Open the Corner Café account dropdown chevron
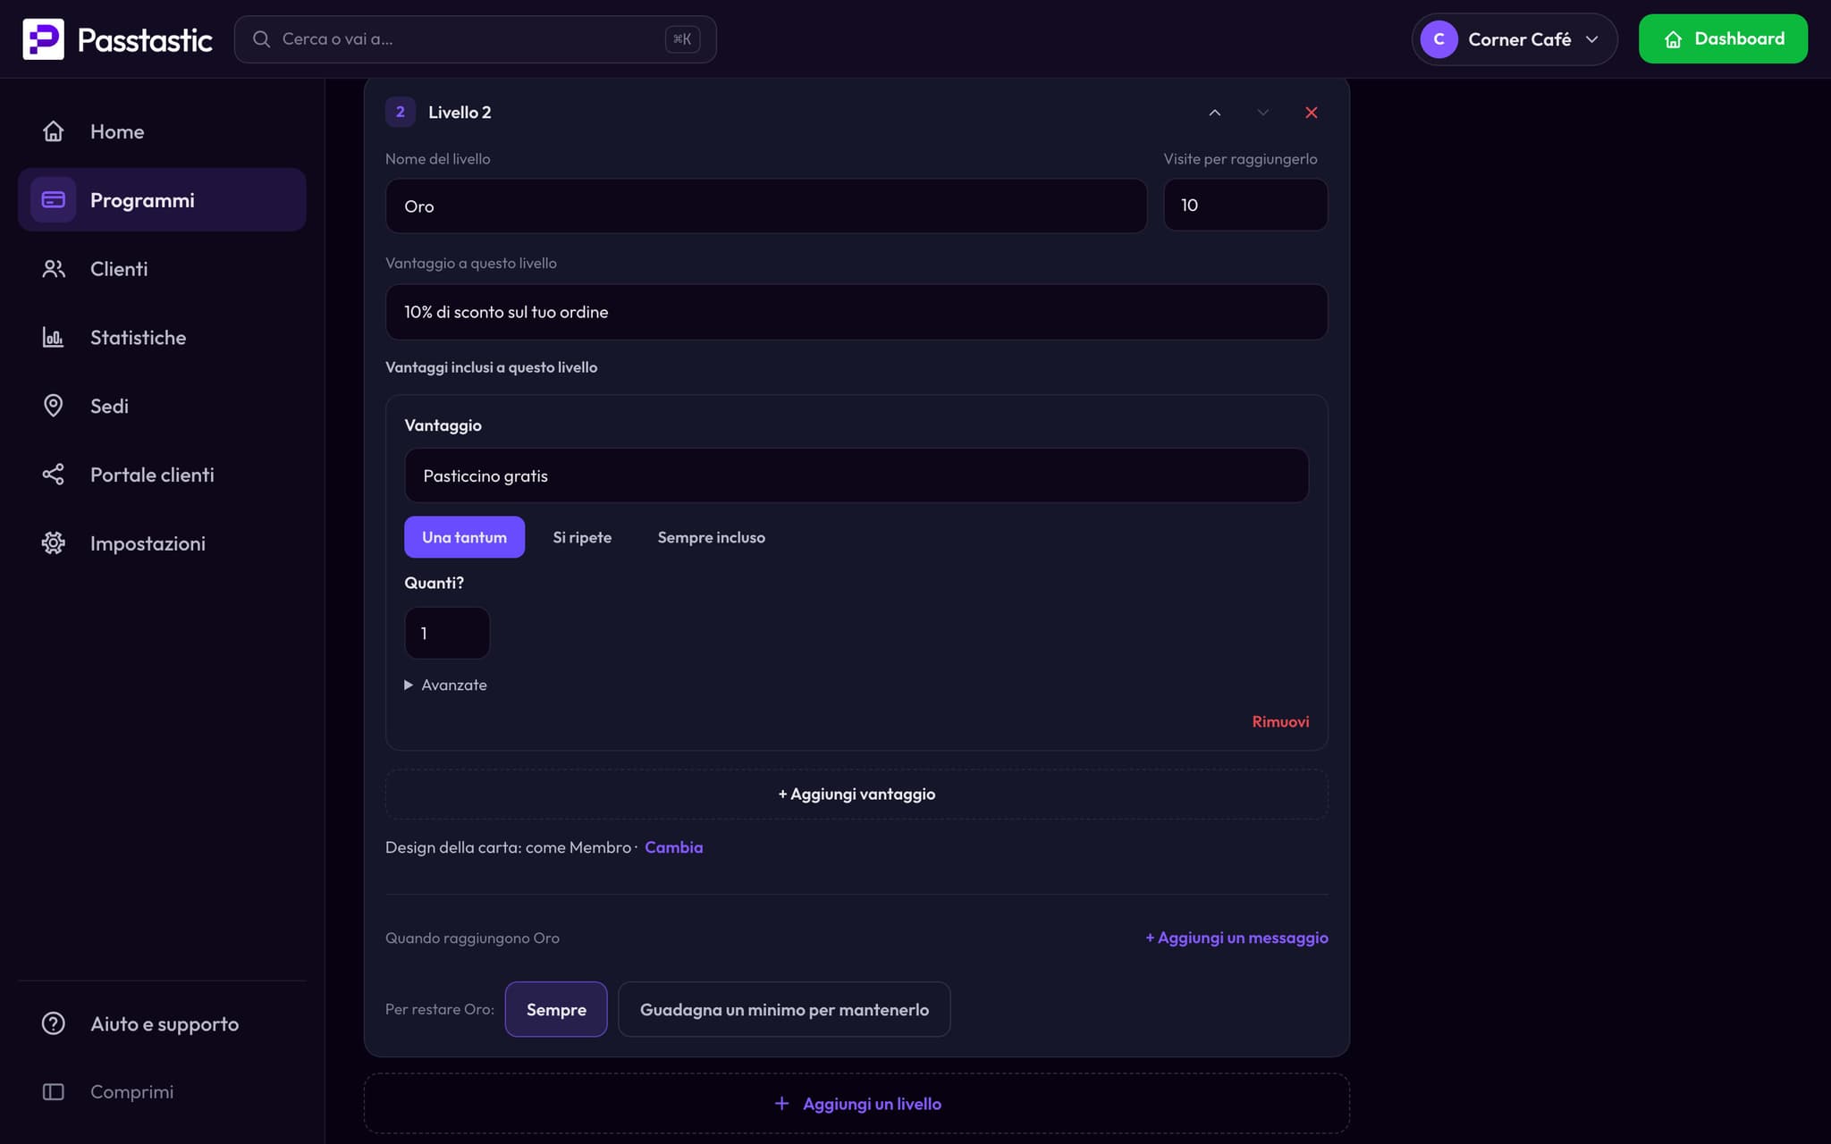This screenshot has width=1831, height=1144. 1591,39
